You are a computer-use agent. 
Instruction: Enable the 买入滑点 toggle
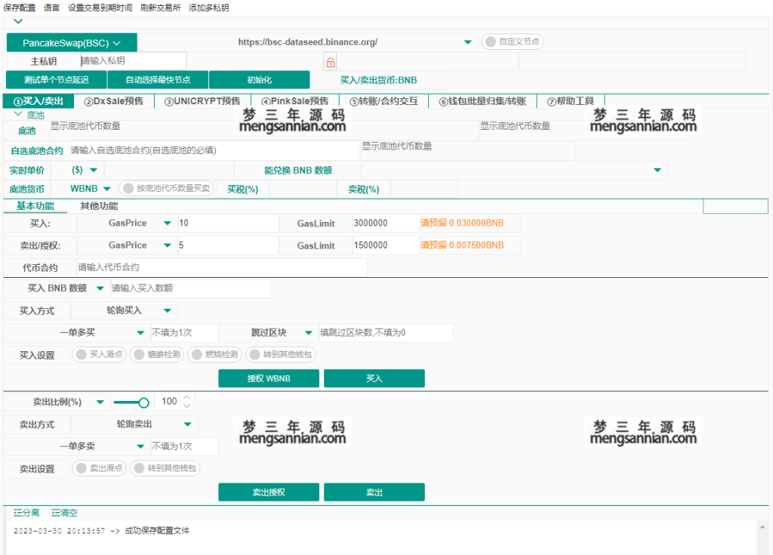(100, 354)
